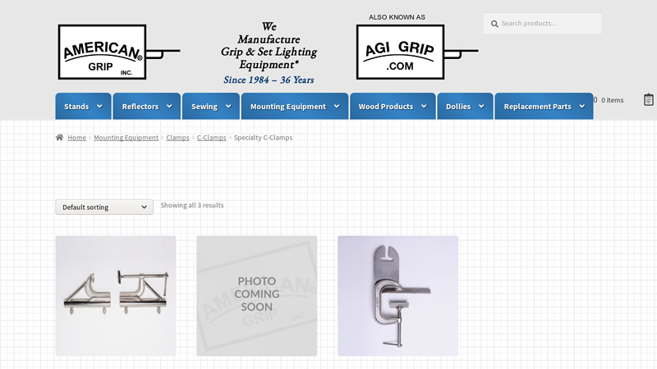
Task: Go to the Clamps breadcrumb link
Action: pos(177,138)
